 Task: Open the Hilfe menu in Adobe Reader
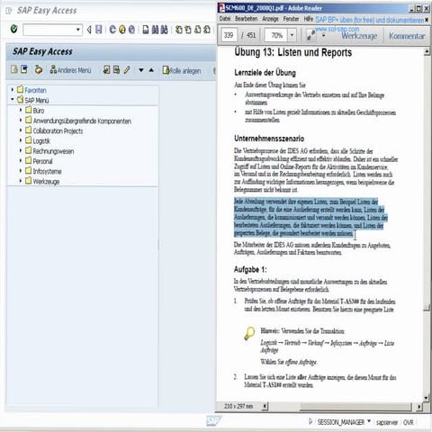point(308,19)
